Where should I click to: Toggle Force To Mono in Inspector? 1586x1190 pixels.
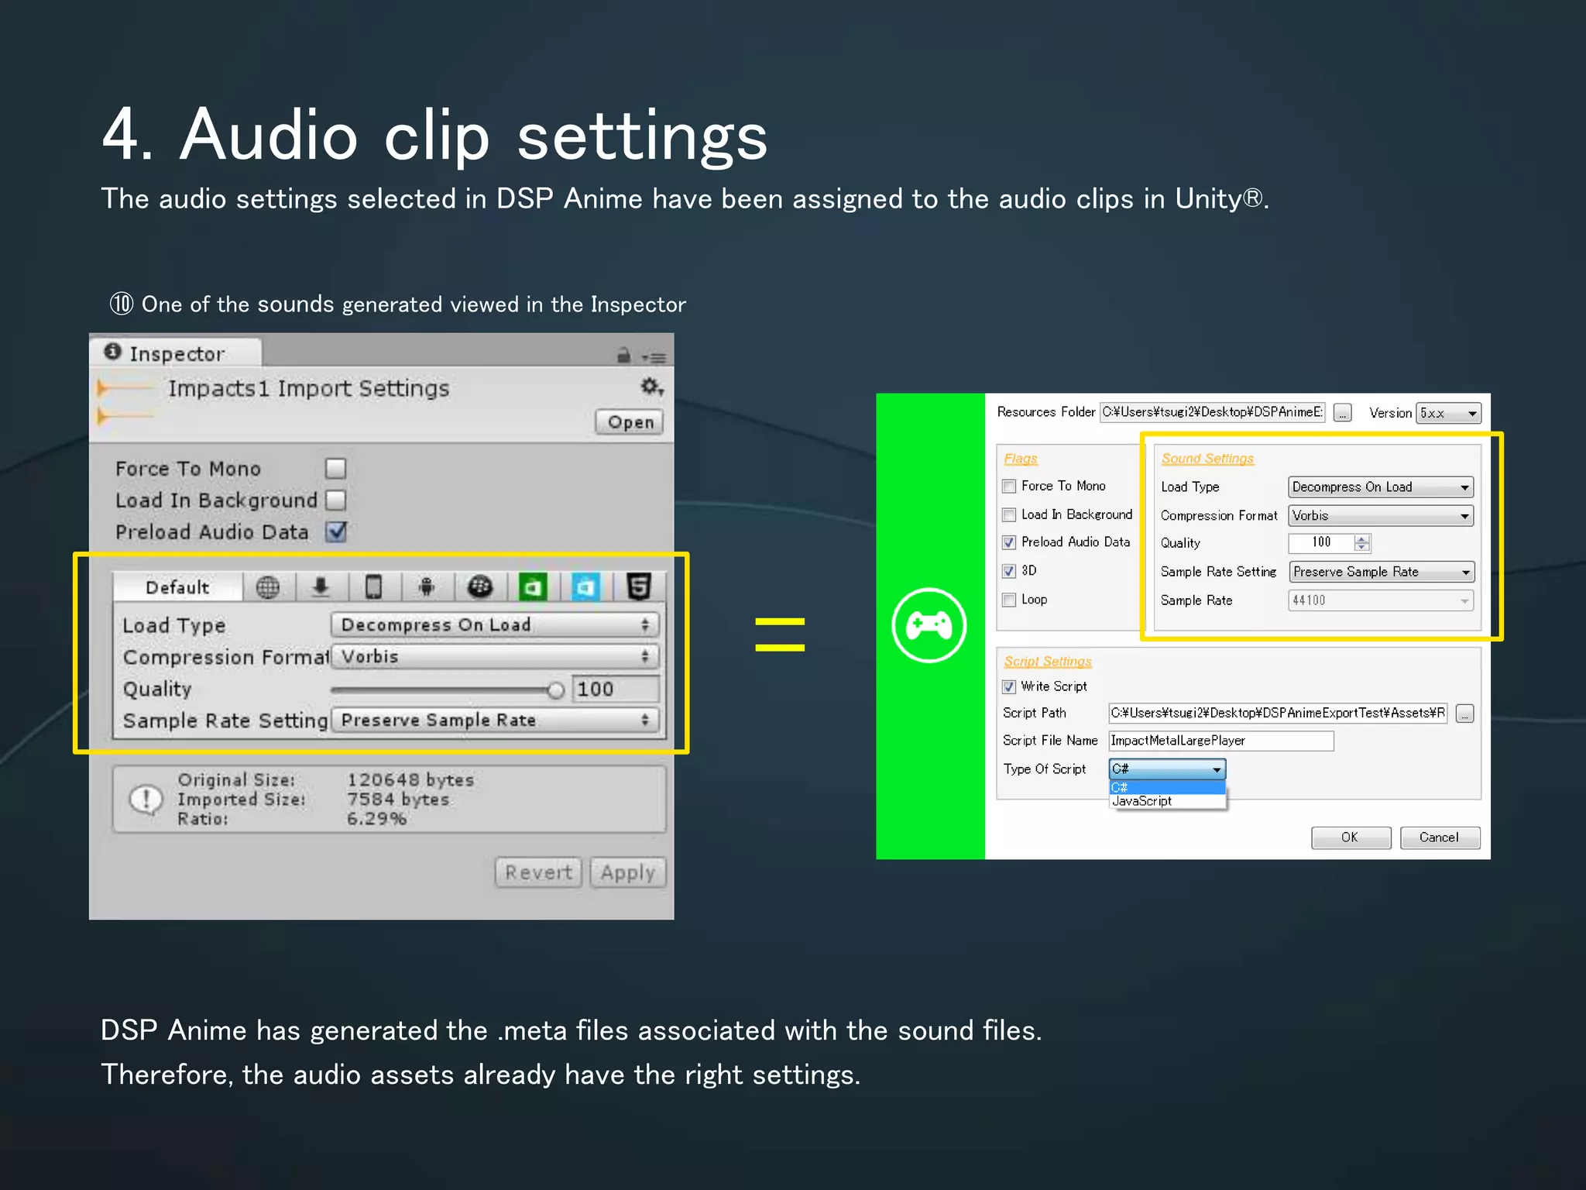click(335, 469)
